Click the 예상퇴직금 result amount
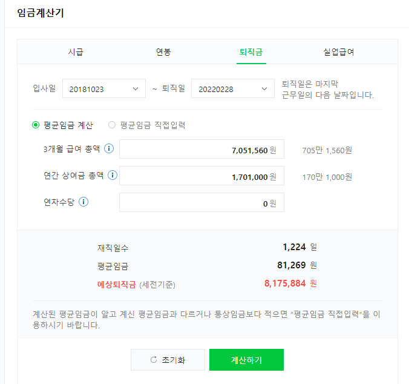The width and height of the screenshot is (409, 384). coord(284,283)
